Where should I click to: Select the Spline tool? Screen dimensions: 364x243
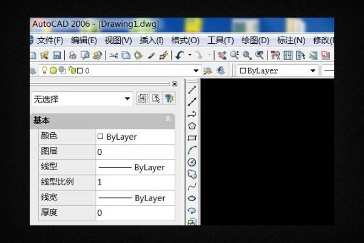(192, 187)
